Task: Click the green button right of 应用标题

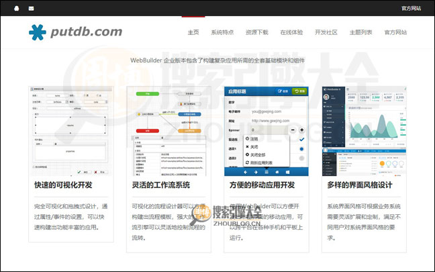Action: (299, 91)
